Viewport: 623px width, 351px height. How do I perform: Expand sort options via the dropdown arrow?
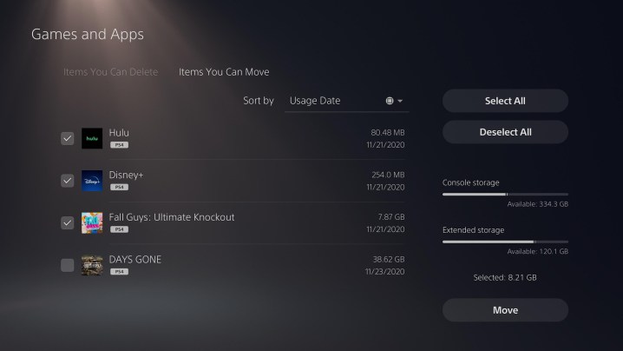coord(401,101)
